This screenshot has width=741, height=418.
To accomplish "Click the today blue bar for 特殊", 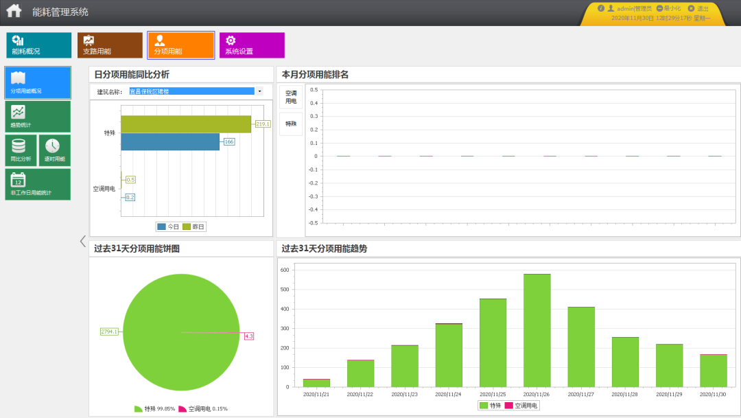I will tap(170, 142).
